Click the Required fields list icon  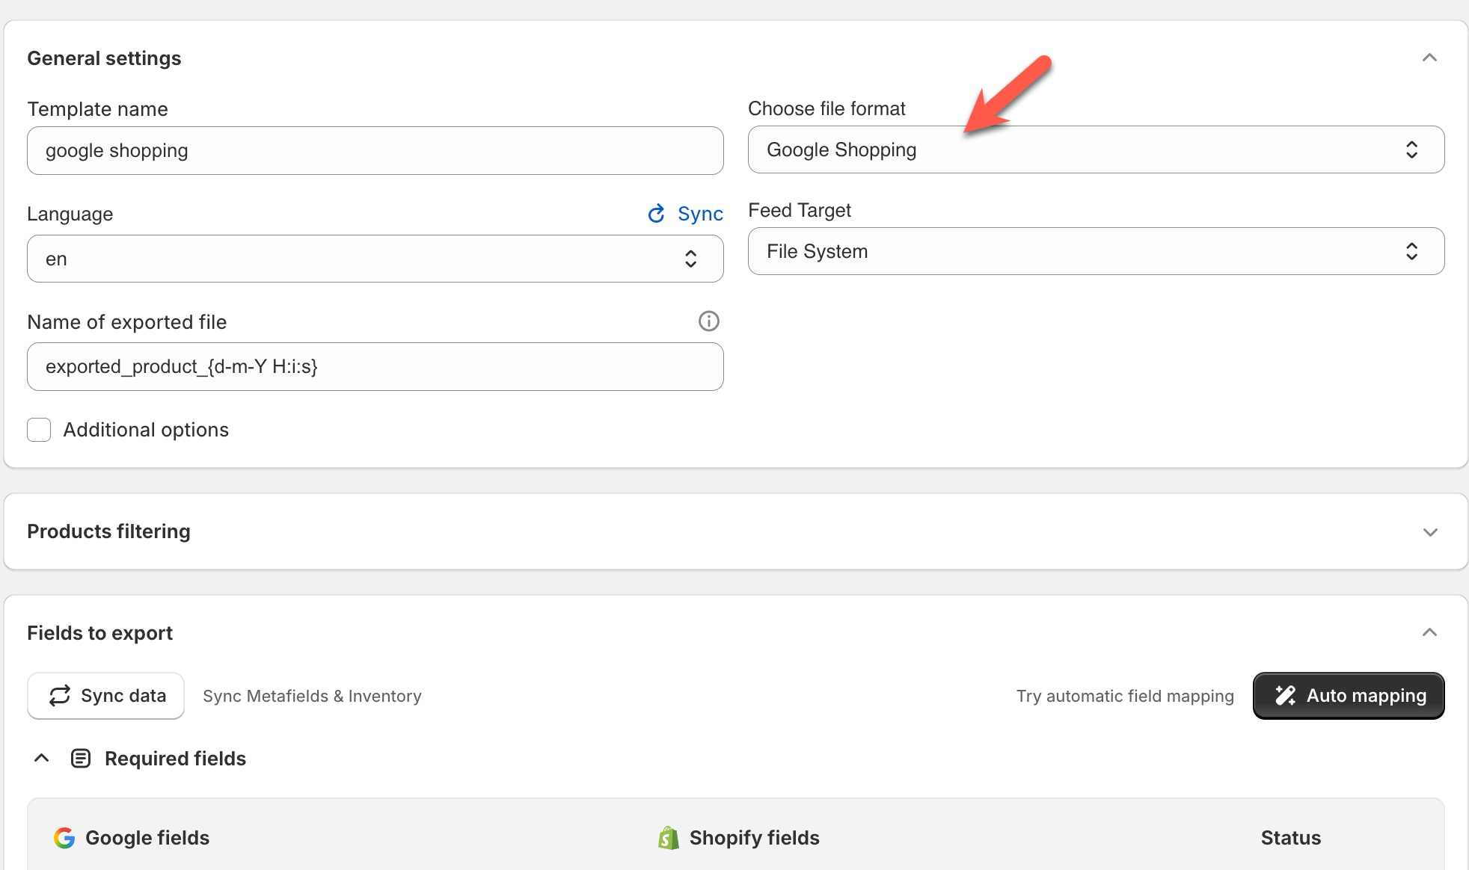[81, 759]
